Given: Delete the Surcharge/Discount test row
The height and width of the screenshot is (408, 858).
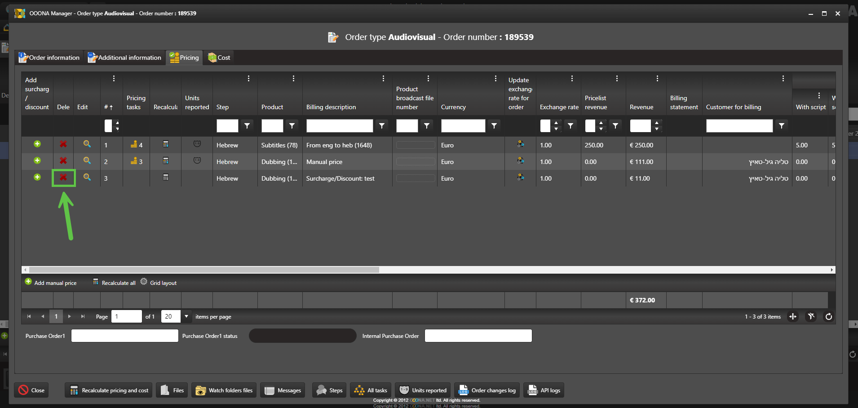Looking at the screenshot, I should (x=63, y=177).
